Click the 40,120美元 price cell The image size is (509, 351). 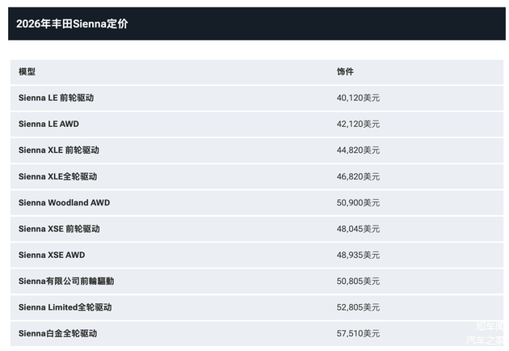358,98
